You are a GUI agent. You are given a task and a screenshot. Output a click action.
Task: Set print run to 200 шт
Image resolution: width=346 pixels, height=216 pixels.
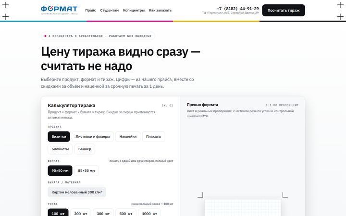coord(81,213)
